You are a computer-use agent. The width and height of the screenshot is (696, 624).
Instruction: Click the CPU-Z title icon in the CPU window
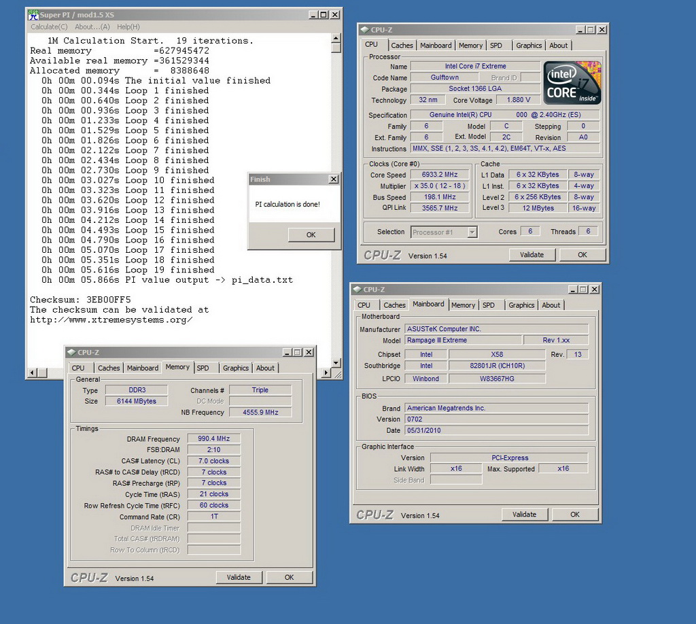tap(365, 30)
